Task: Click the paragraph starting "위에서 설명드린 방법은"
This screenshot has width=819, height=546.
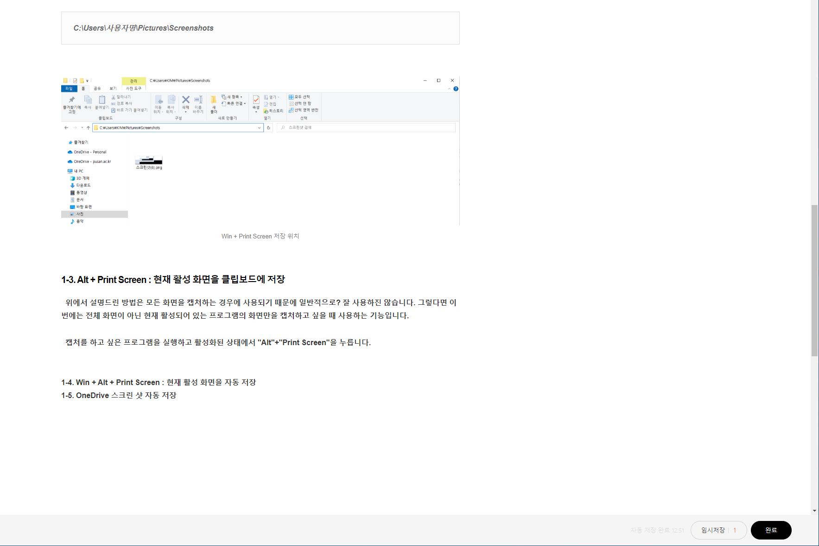Action: pos(259,309)
